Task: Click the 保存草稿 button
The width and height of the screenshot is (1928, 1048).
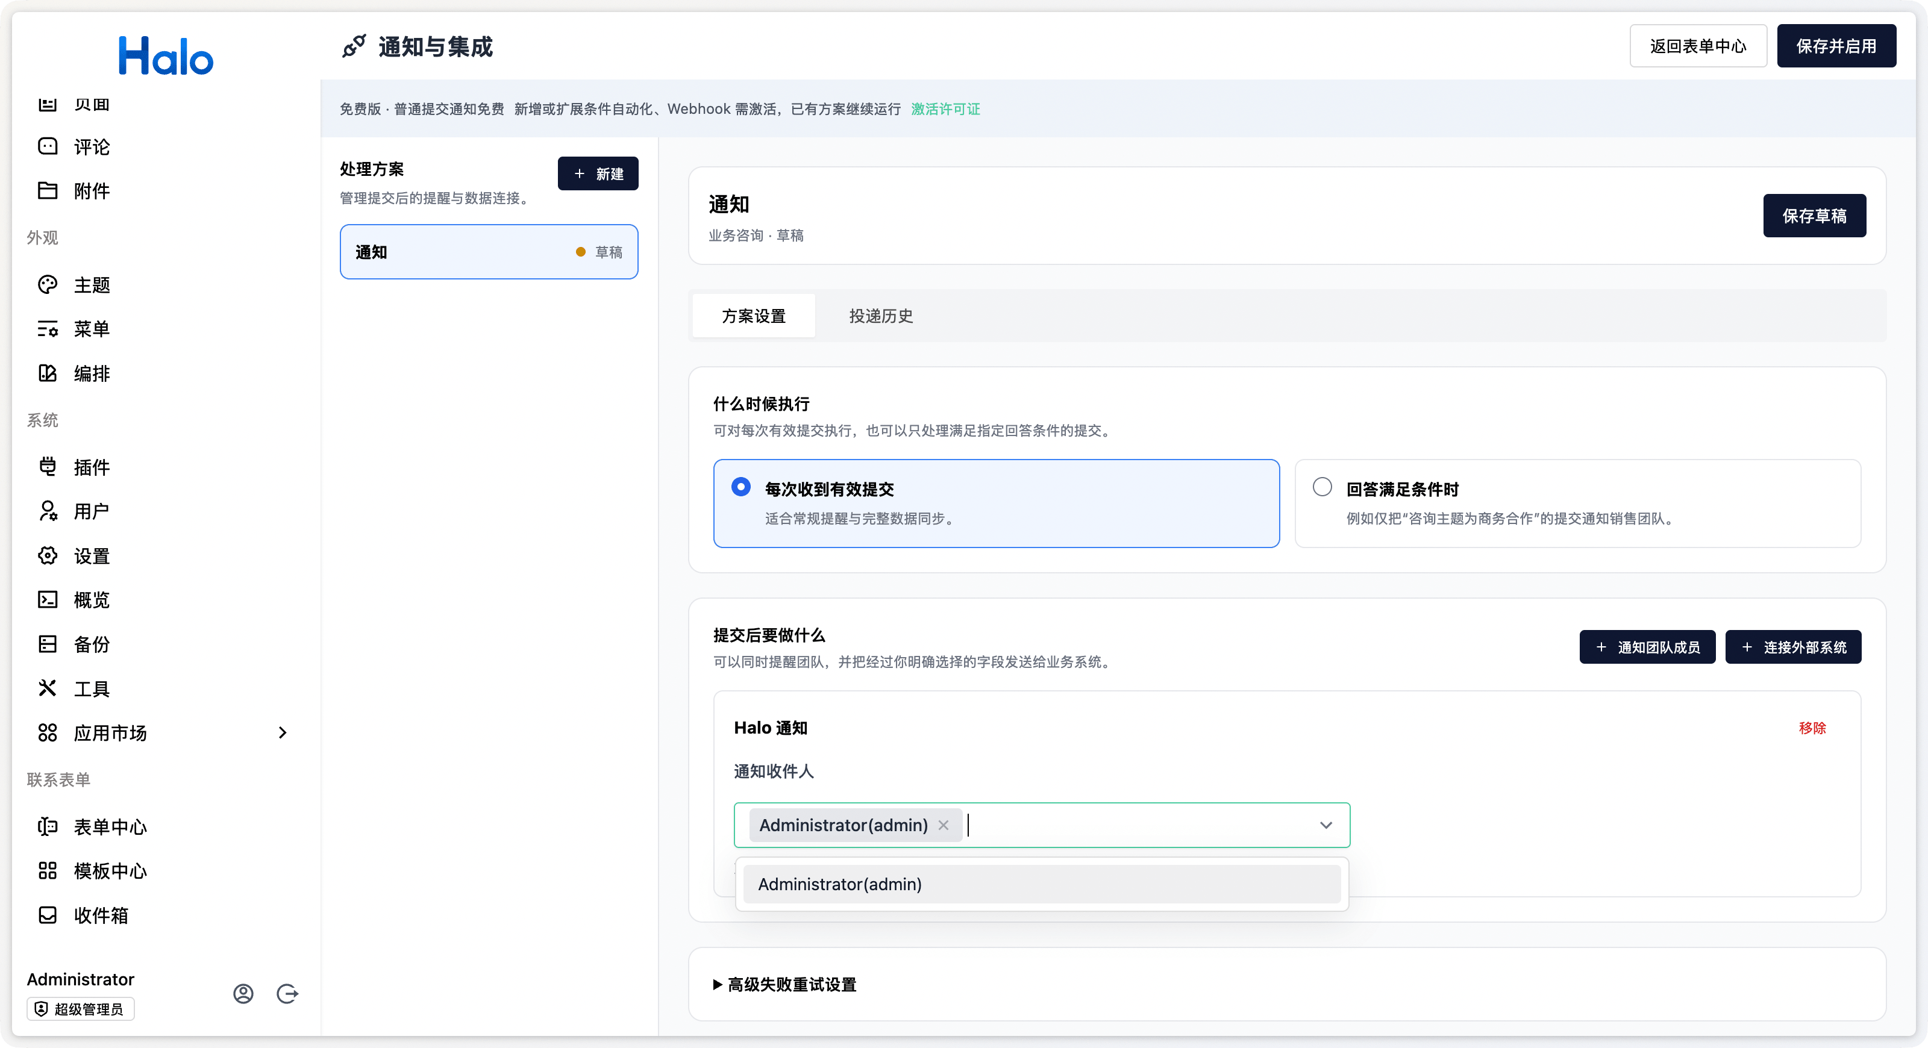Action: click(1814, 216)
